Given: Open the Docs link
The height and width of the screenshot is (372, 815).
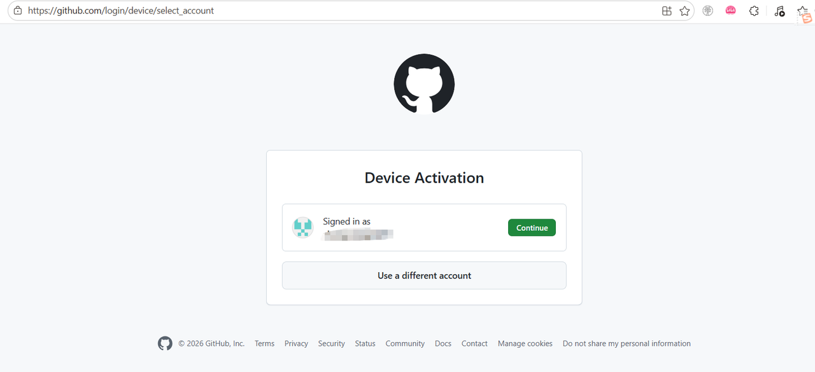Looking at the screenshot, I should [443, 343].
